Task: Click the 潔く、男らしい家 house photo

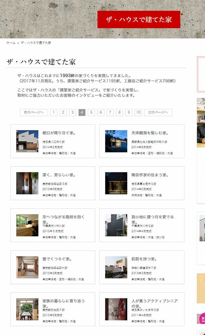Action: [27, 183]
